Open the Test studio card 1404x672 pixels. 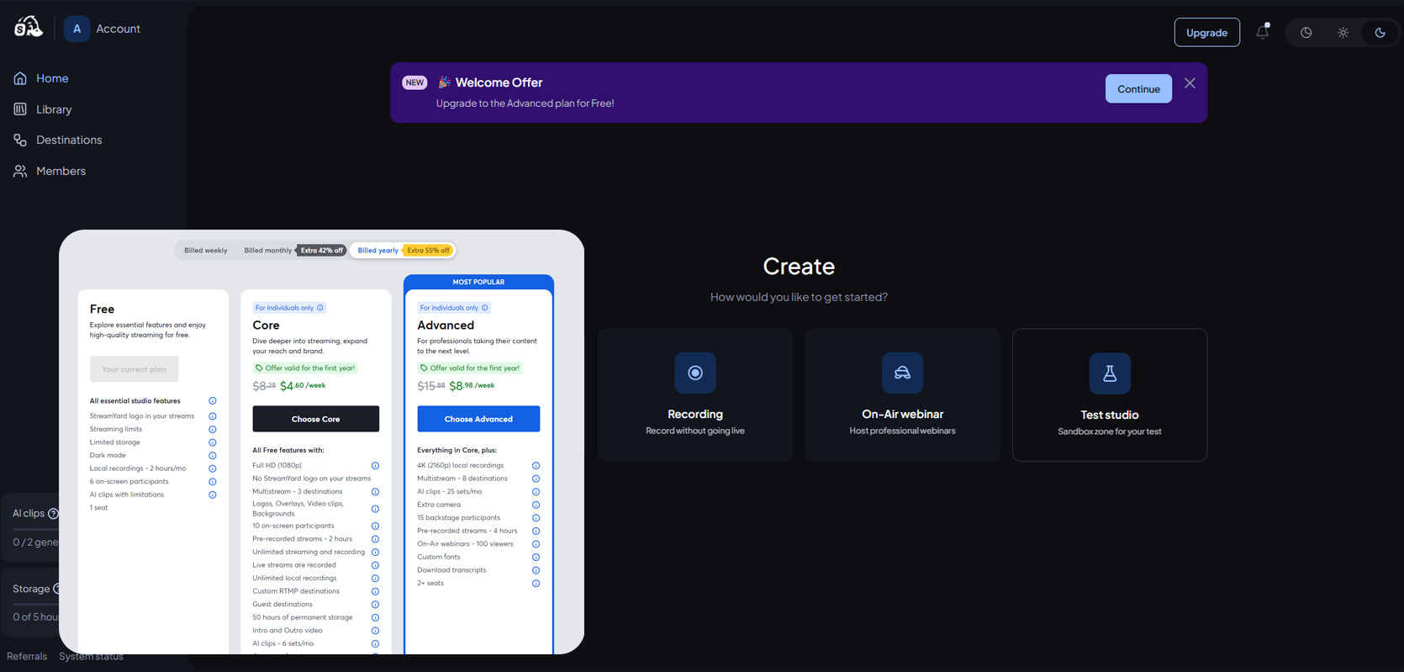[x=1110, y=394]
